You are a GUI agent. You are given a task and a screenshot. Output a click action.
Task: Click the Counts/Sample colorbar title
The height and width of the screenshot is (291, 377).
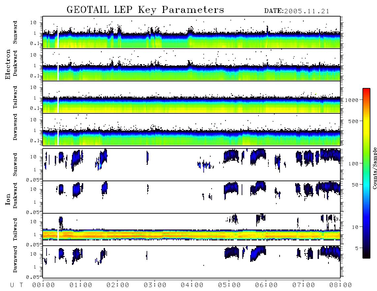coord(374,168)
